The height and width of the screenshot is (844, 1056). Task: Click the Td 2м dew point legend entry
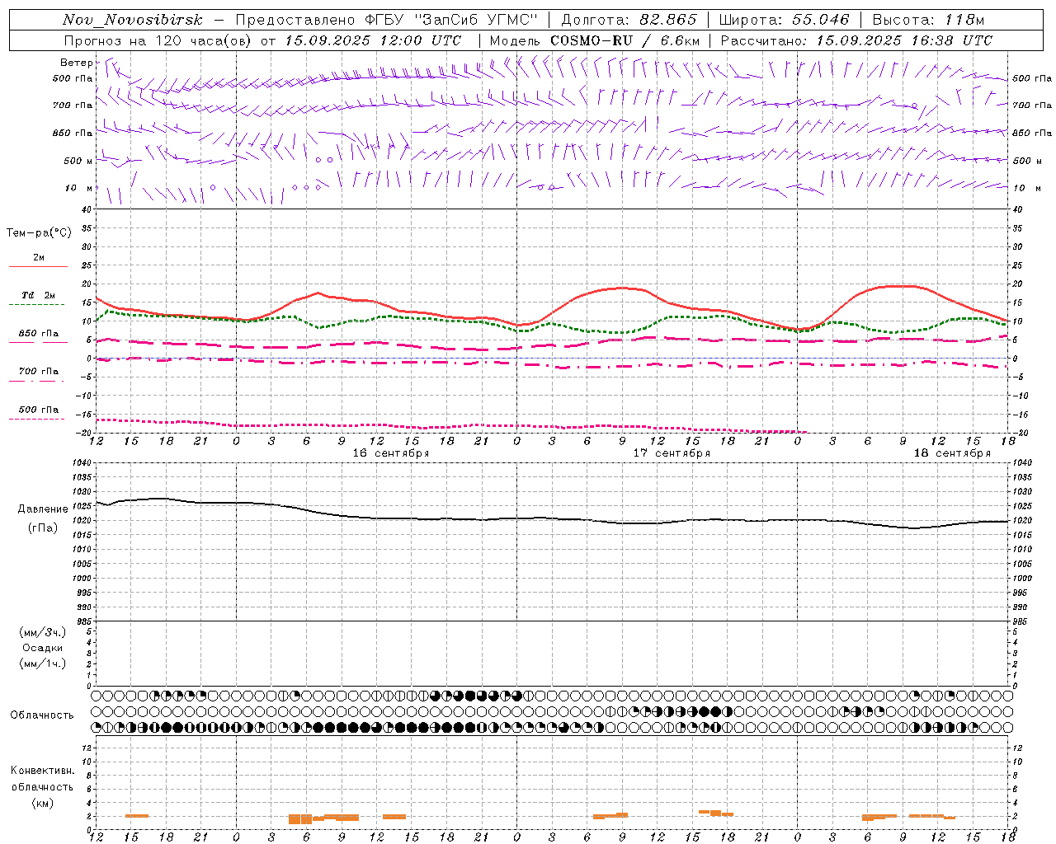(x=39, y=295)
